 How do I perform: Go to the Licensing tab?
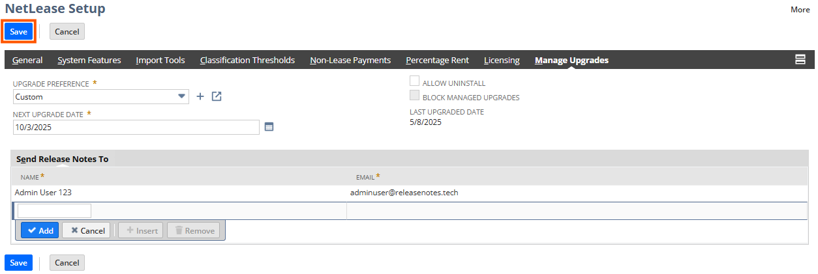click(502, 60)
